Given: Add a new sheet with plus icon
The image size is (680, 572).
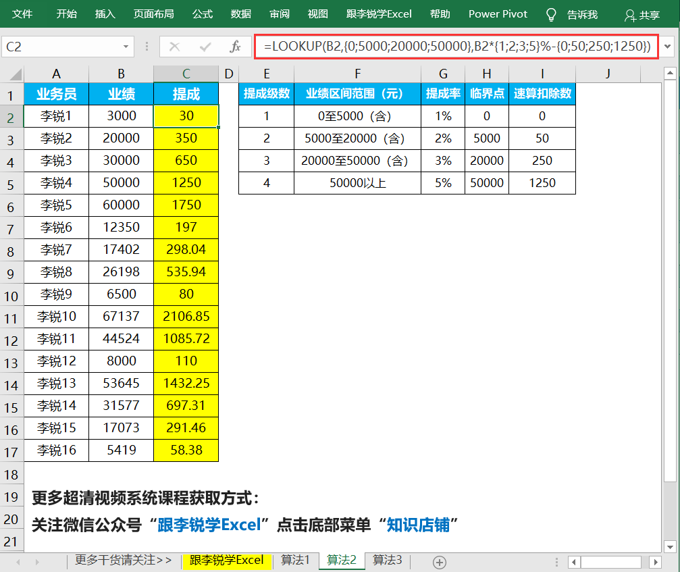Looking at the screenshot, I should tap(440, 562).
